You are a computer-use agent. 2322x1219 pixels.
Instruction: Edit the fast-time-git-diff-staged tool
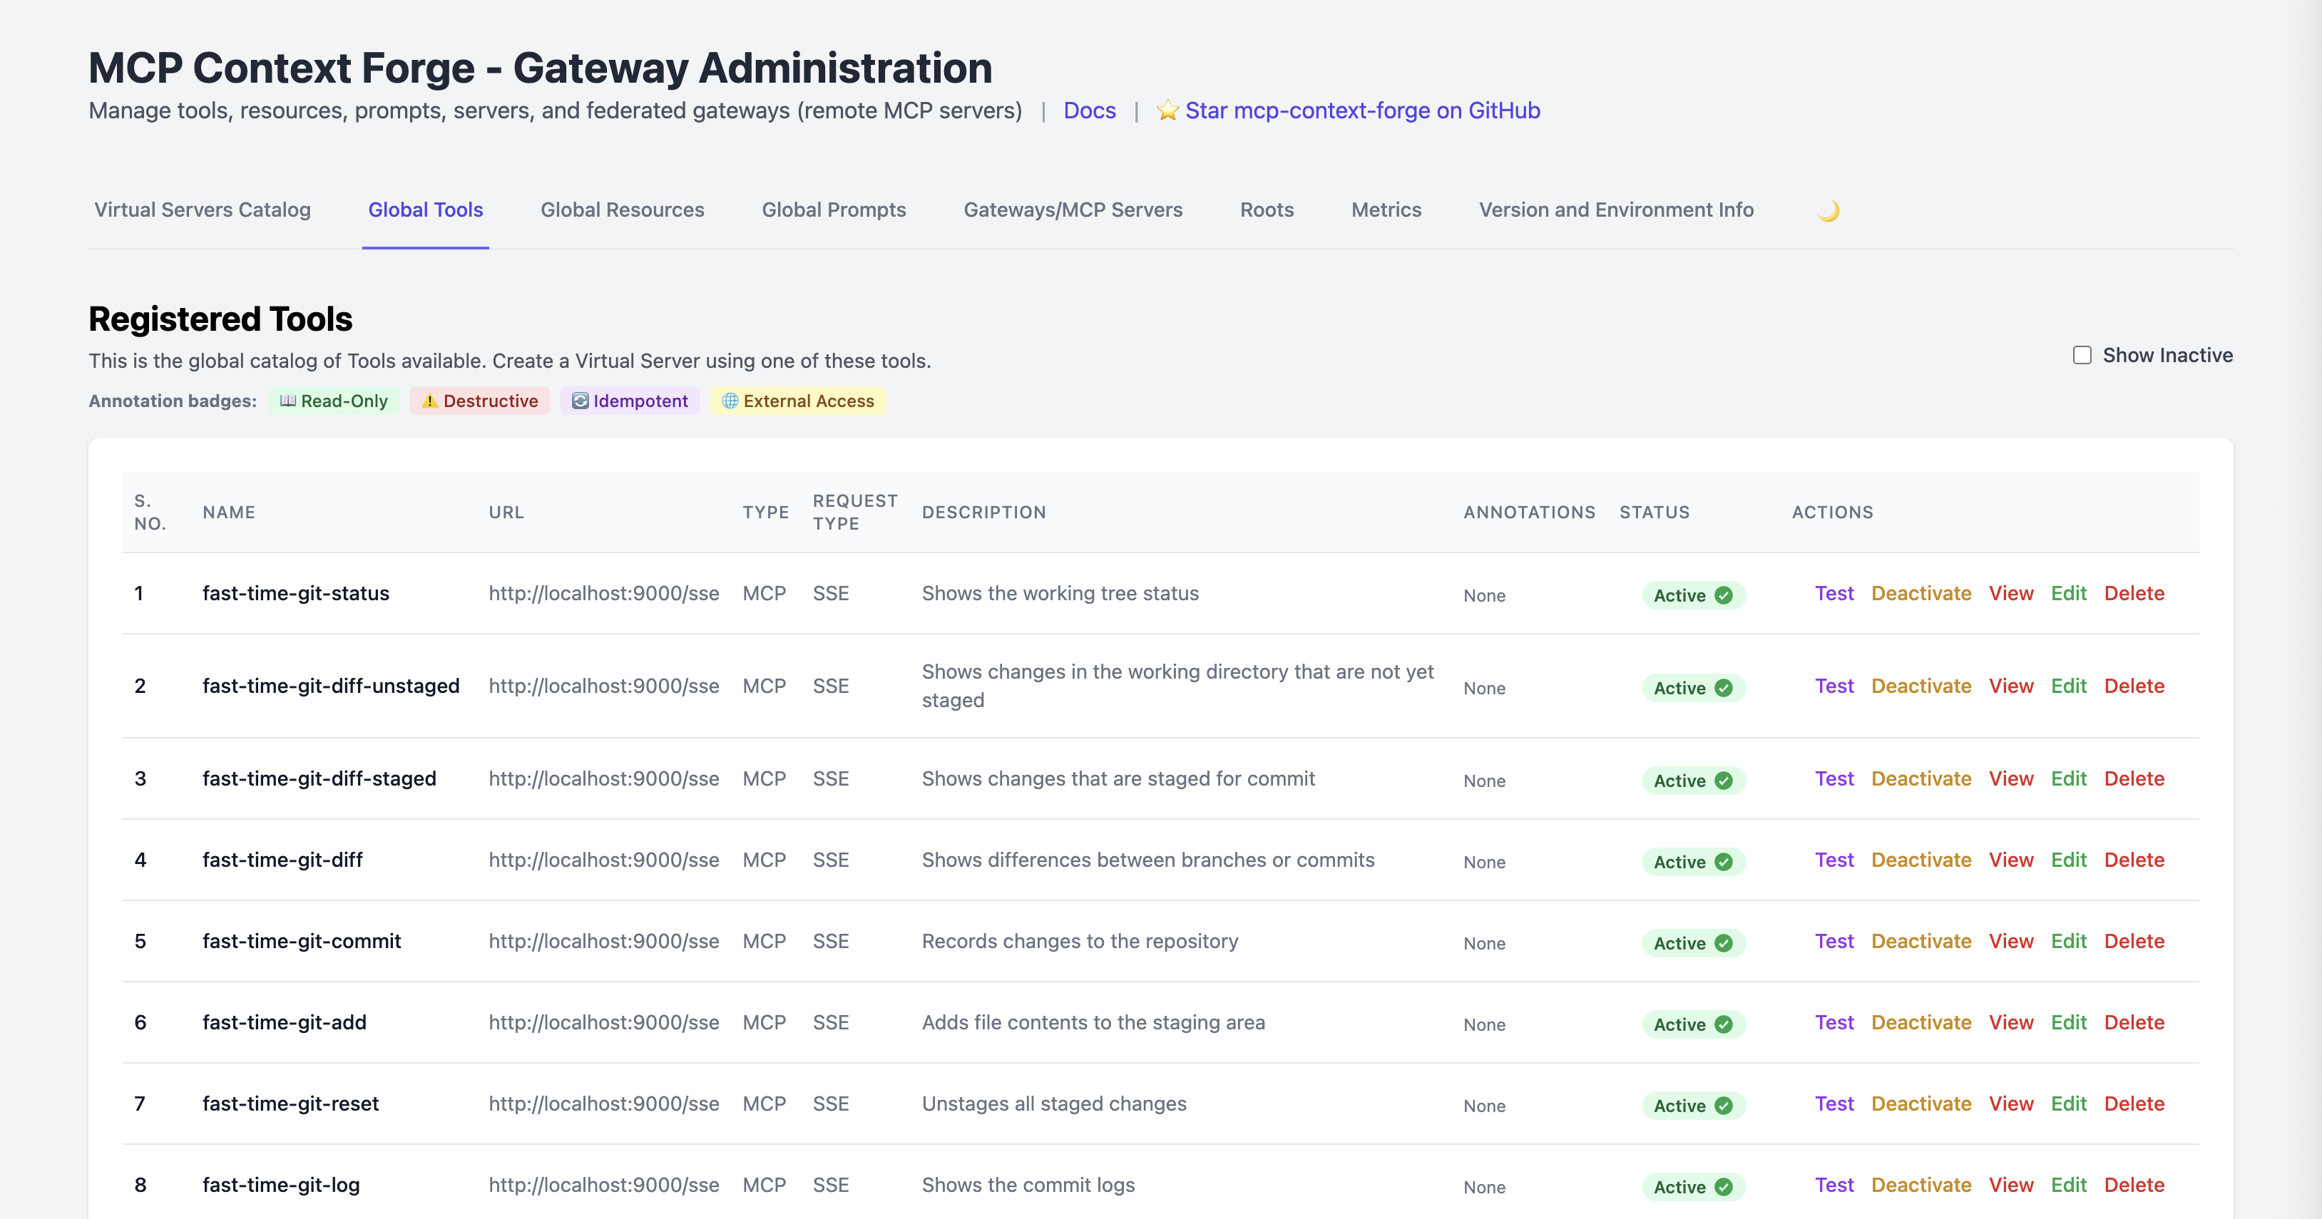(x=2069, y=778)
